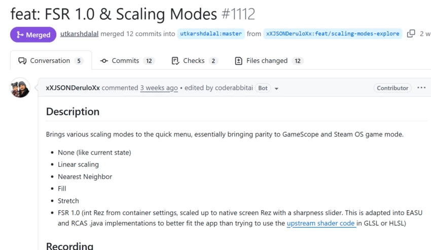Click the Commits tab commit icon
The width and height of the screenshot is (431, 250).
click(x=104, y=61)
